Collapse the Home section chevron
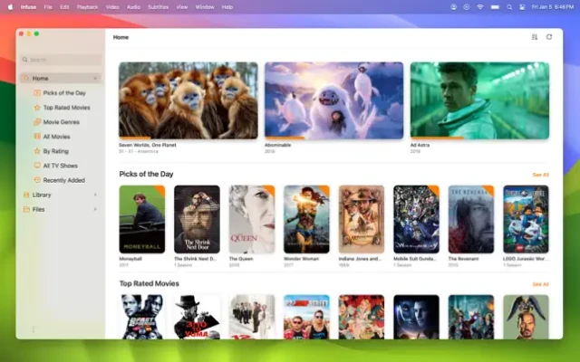580x362 pixels. tap(95, 79)
